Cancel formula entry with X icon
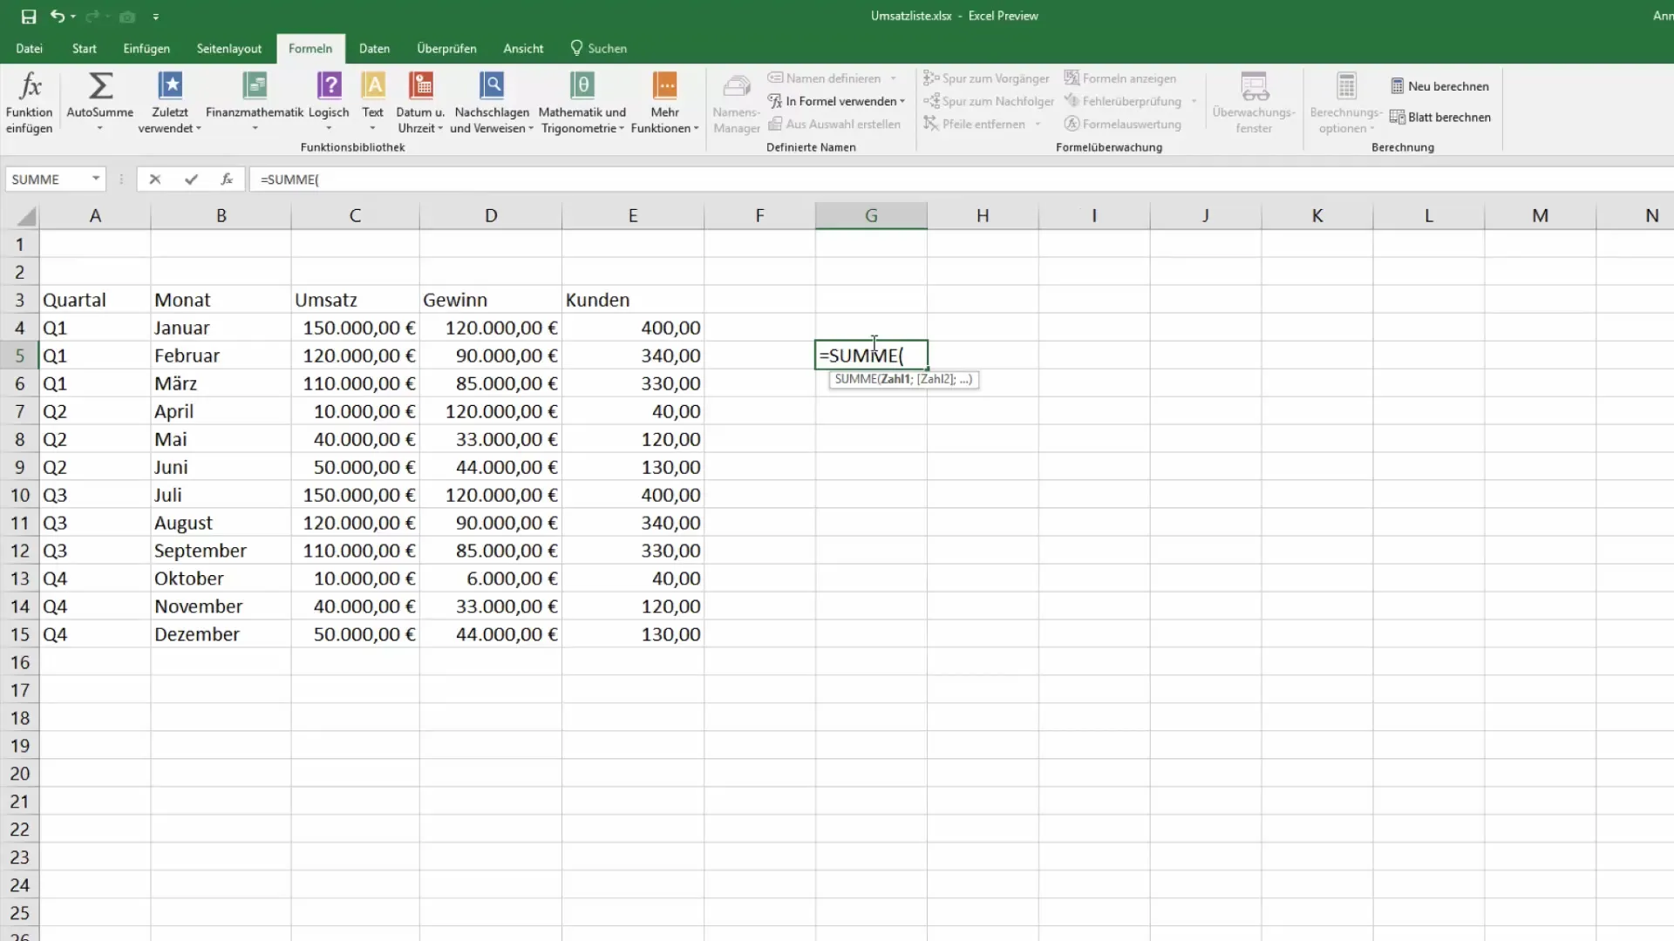 click(155, 179)
